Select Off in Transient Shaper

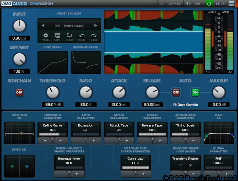[x=180, y=165]
